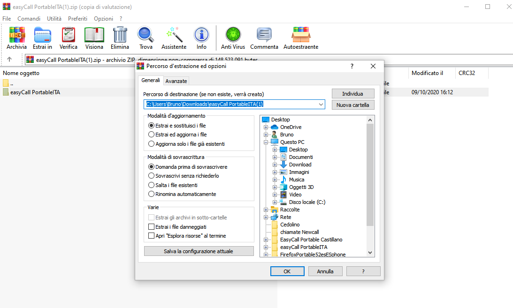The width and height of the screenshot is (513, 308).
Task: Expand the Rete tree node
Action: click(266, 217)
